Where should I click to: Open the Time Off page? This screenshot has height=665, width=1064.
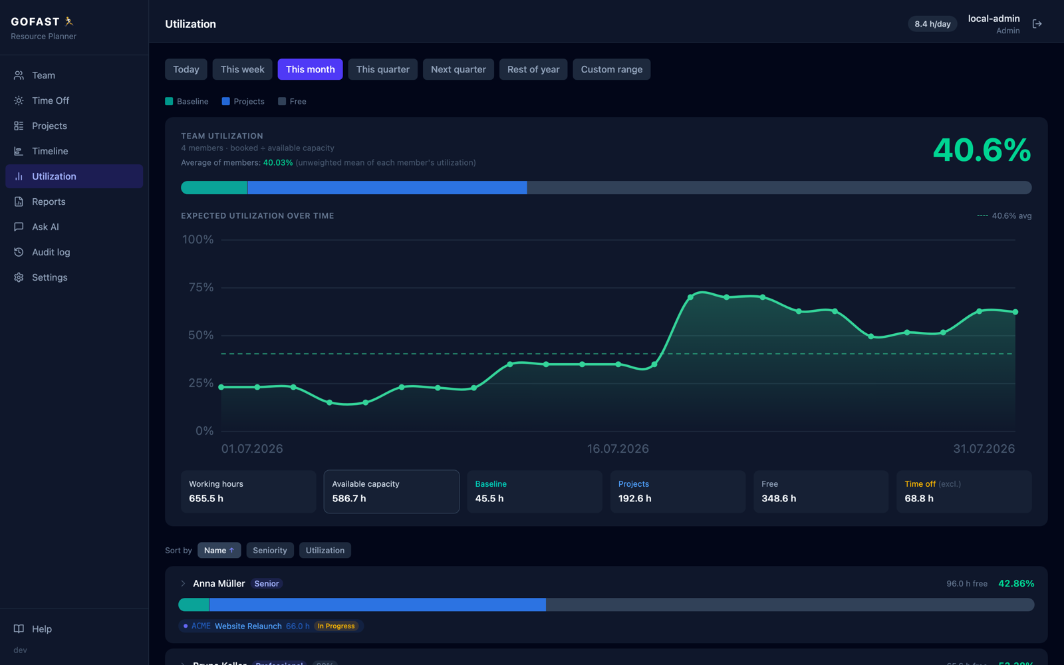coord(74,100)
